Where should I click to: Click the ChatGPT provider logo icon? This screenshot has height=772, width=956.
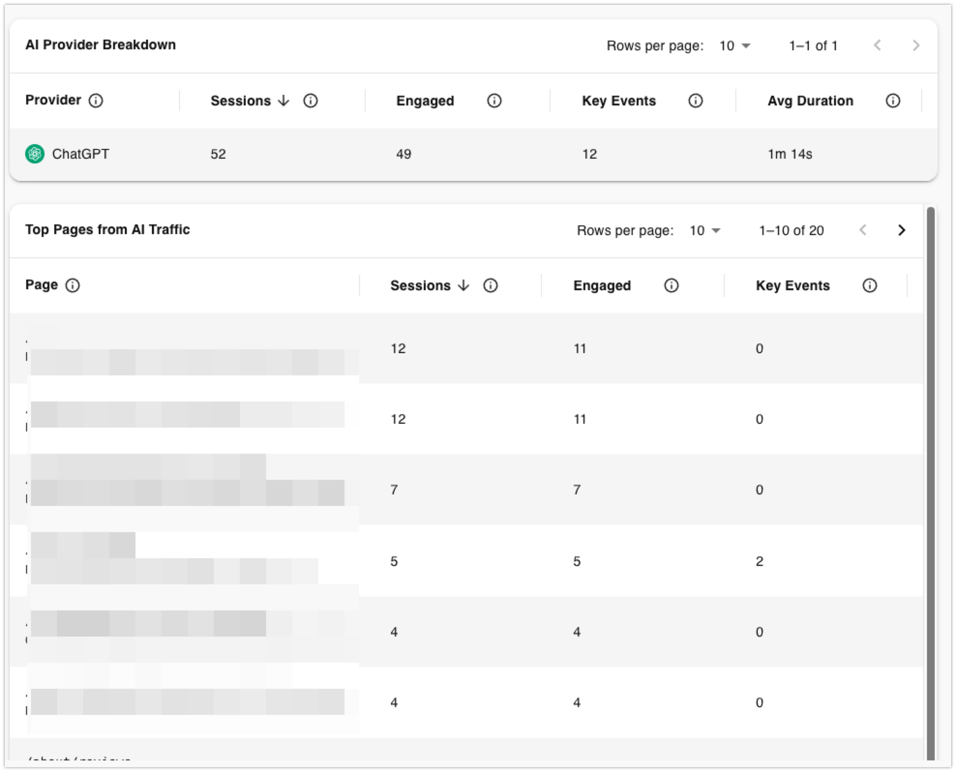35,154
